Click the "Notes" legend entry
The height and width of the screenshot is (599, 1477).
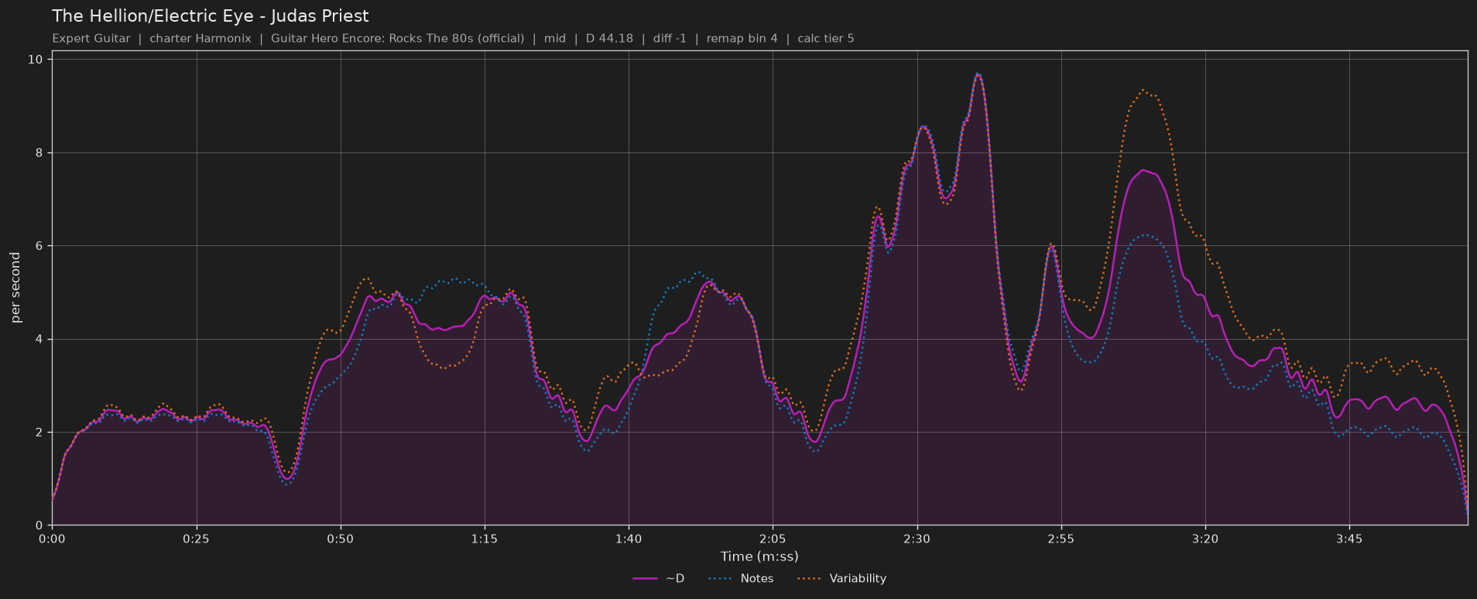740,579
